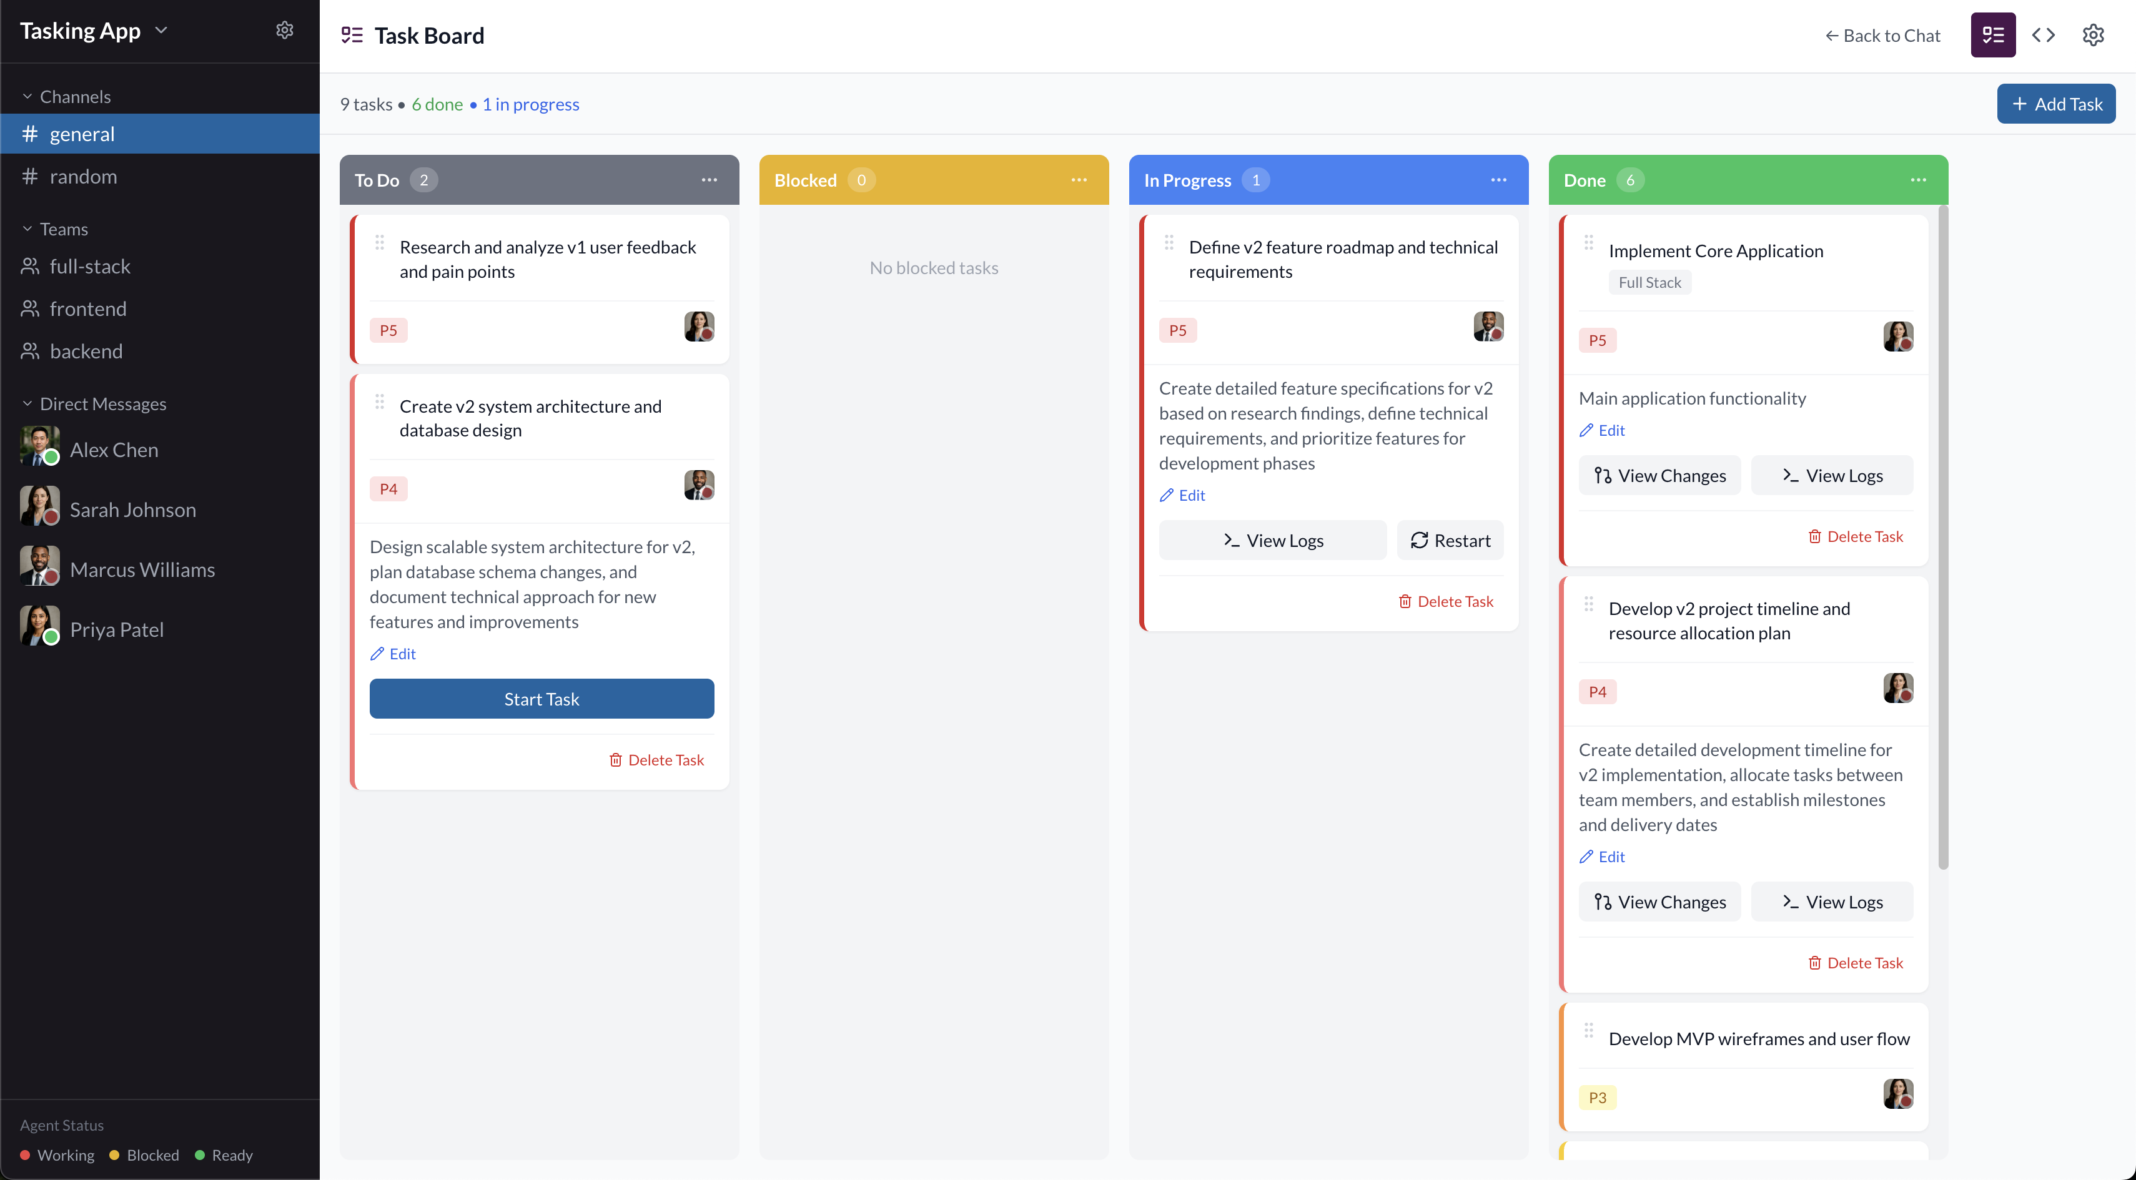Viewport: 2136px width, 1180px height.
Task: Open code view with the <> icon
Action: click(2043, 35)
